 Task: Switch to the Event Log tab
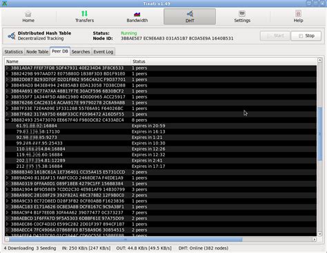pos(103,52)
